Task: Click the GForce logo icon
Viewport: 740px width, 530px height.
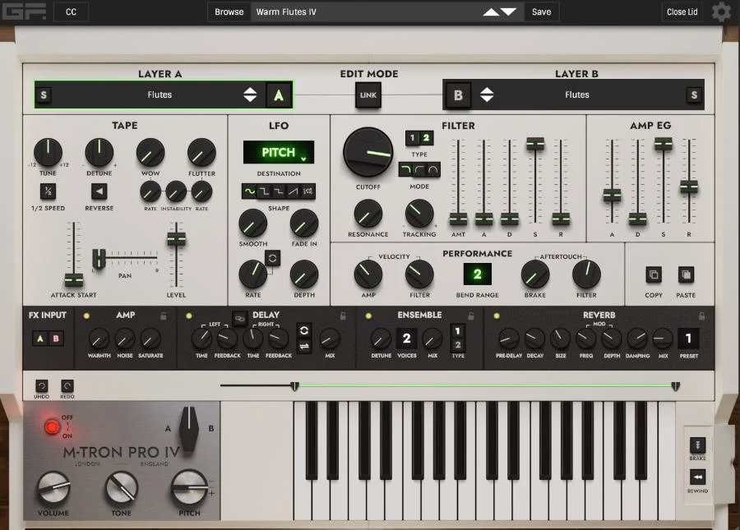Action: point(24,12)
